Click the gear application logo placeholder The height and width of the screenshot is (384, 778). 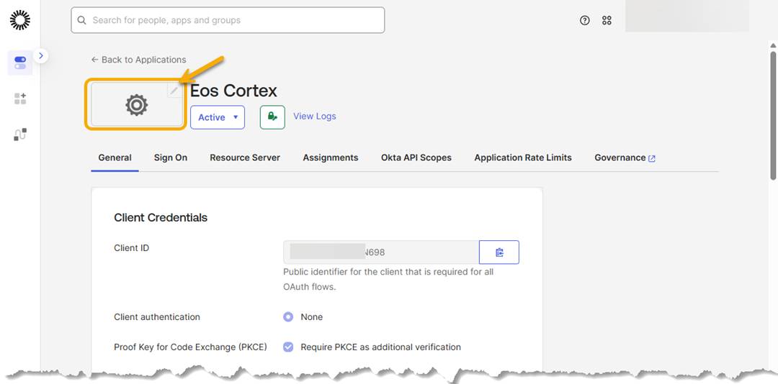136,105
